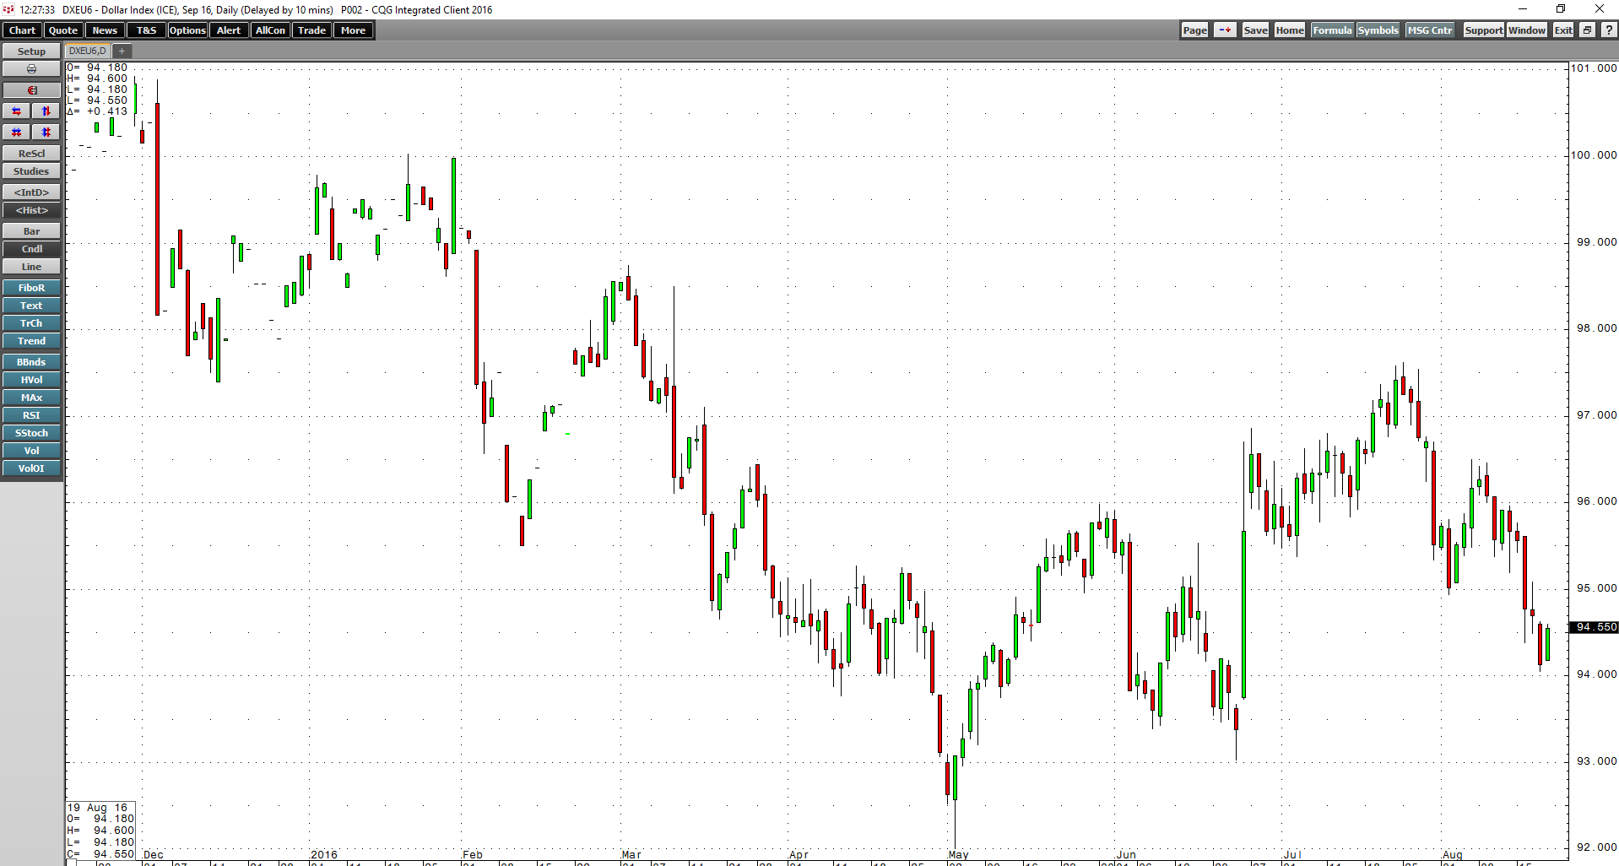Open the News menu

click(x=105, y=30)
